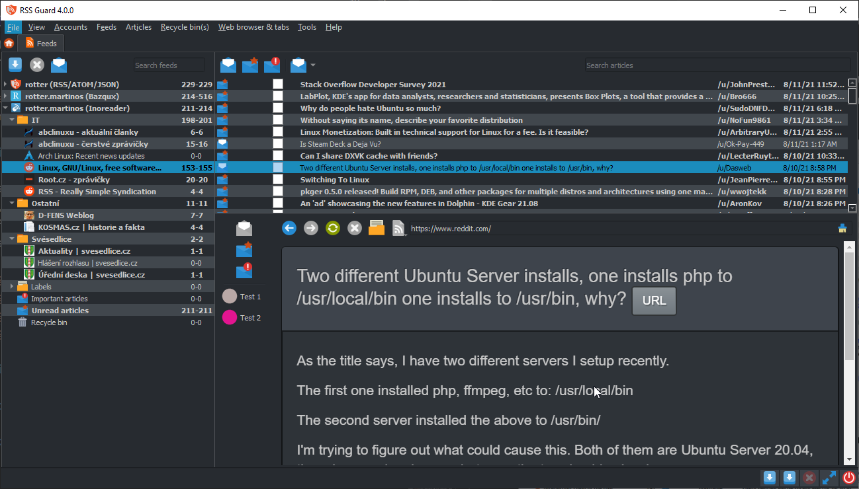Open the Feeds menu
The image size is (859, 489).
106,27
